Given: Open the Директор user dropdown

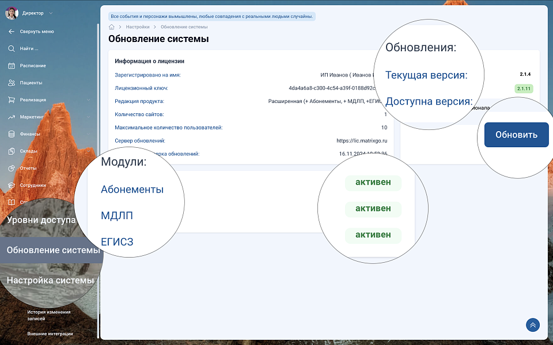Looking at the screenshot, I should (51, 13).
